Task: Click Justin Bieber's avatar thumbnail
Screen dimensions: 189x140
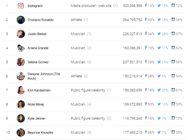Action: [21, 34]
